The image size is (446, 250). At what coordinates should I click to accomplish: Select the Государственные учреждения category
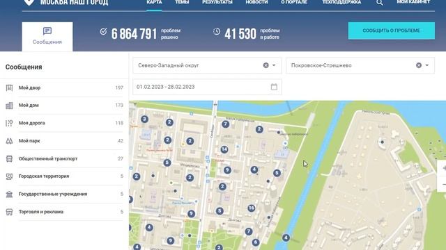pos(64,194)
